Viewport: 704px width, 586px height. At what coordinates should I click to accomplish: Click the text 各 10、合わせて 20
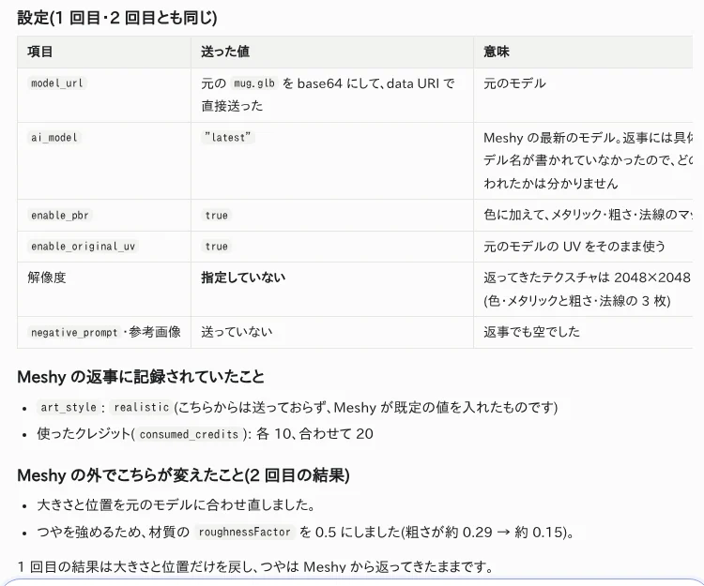[314, 434]
